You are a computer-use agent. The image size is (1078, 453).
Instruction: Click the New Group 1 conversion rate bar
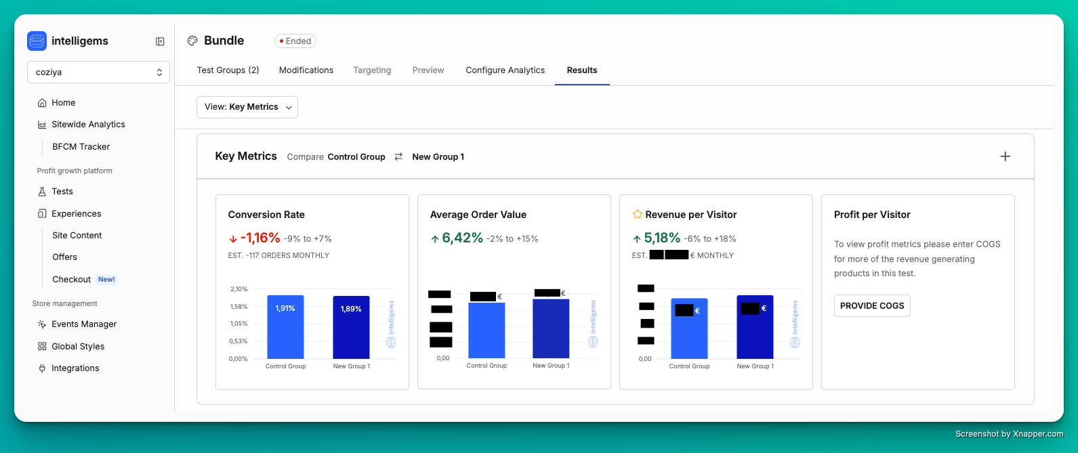pos(351,327)
